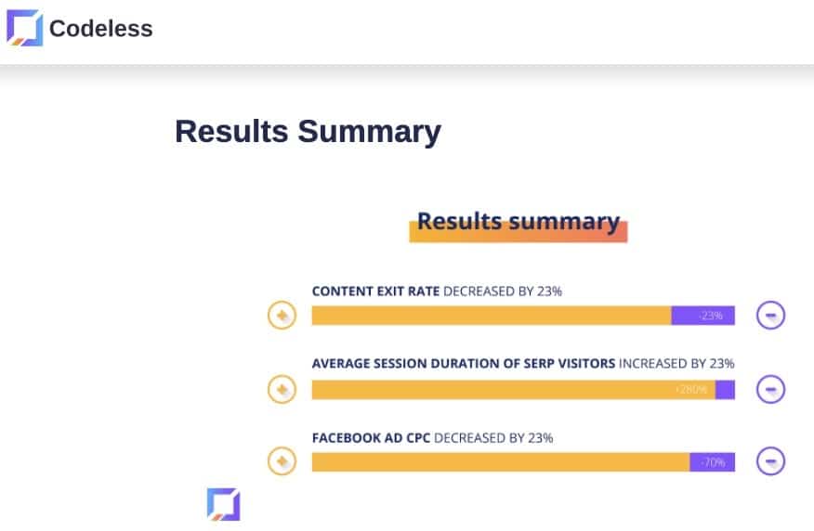814x531 pixels.
Task: Select the -70% purple bar segment
Action: click(712, 461)
